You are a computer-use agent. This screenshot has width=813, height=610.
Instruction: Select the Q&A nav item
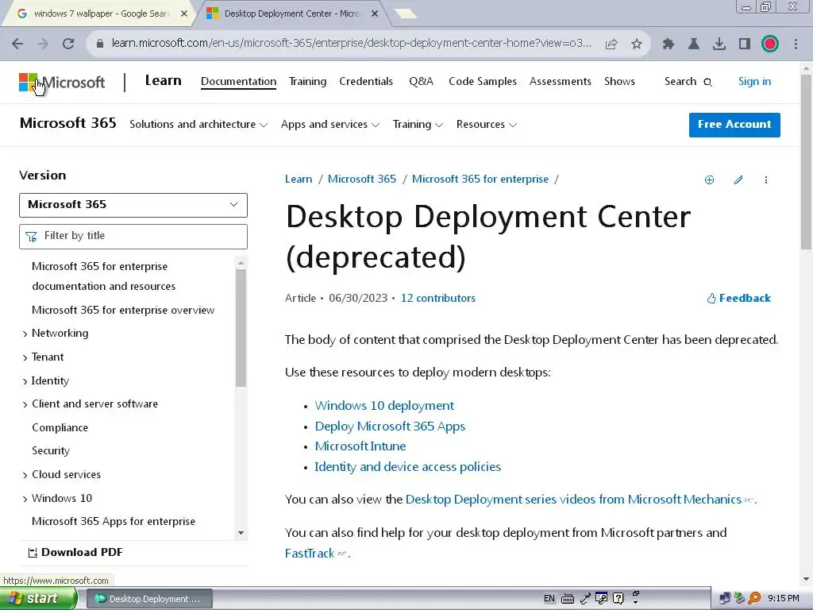pyautogui.click(x=421, y=82)
